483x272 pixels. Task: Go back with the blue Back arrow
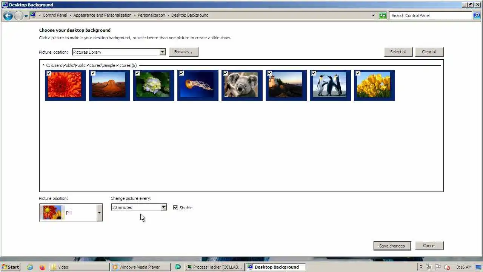(8, 15)
